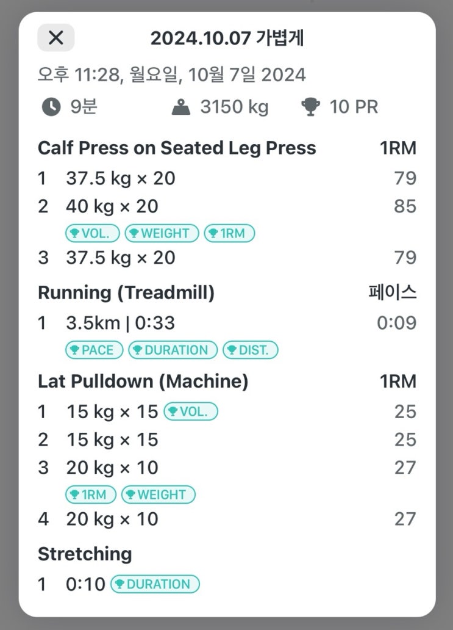Tap the DURATION badge in Stretching

(155, 584)
